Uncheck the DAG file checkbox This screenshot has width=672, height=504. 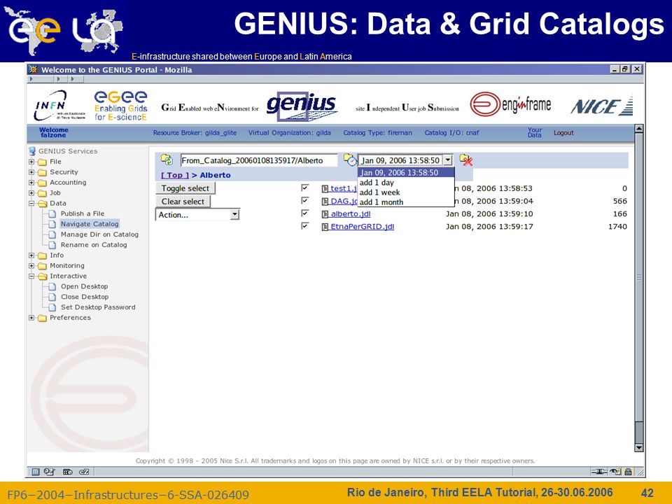(x=305, y=201)
